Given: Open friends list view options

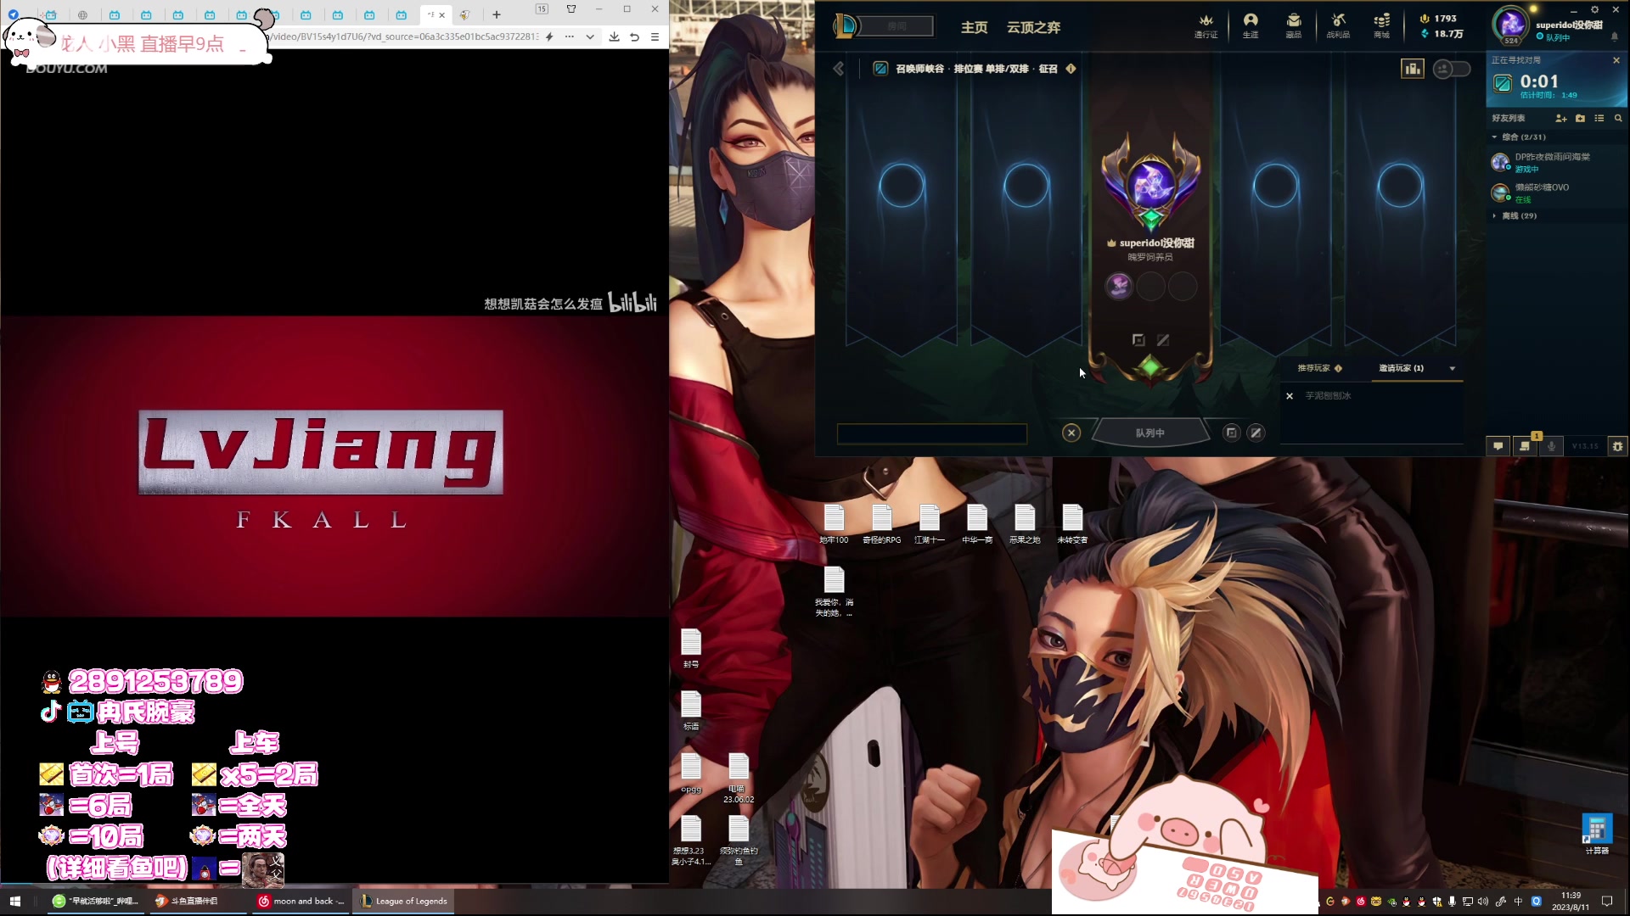Looking at the screenshot, I should (x=1599, y=118).
